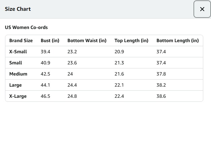The image size is (211, 149).
Task: Select the 46.5 bust measurement
Action: pos(45,96)
